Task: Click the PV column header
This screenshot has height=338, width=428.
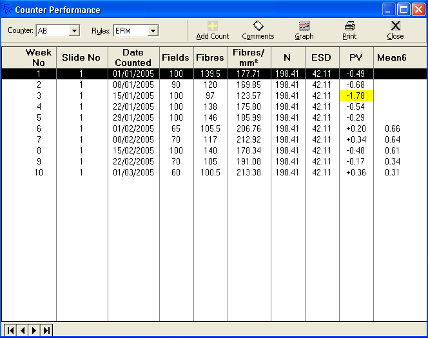Action: pyautogui.click(x=356, y=57)
